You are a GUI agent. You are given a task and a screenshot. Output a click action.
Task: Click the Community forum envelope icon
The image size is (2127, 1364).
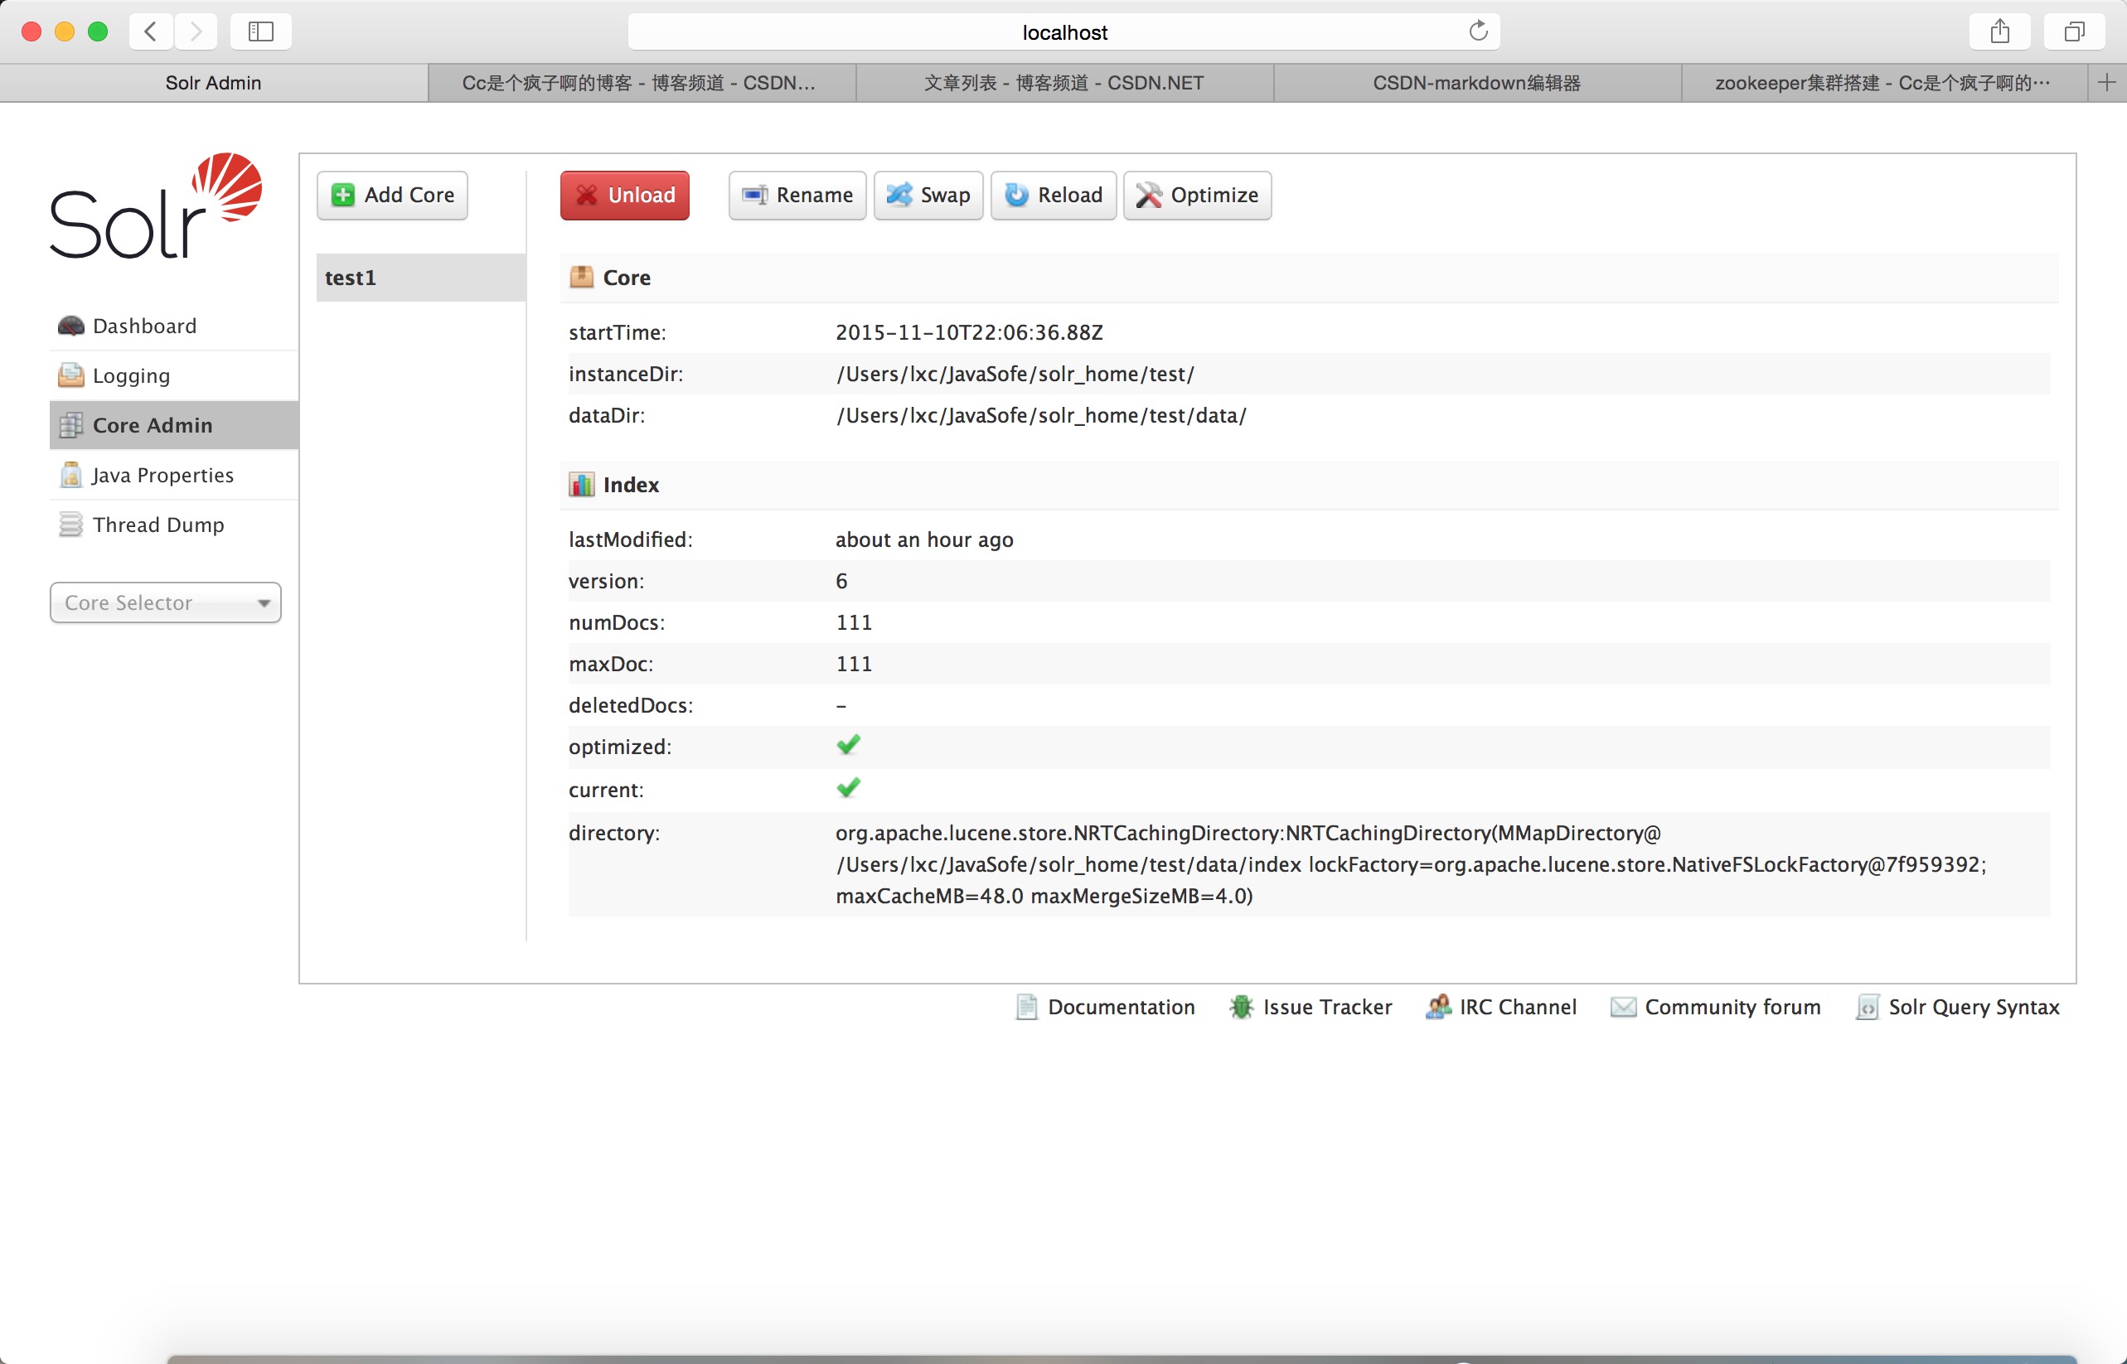1623,1007
